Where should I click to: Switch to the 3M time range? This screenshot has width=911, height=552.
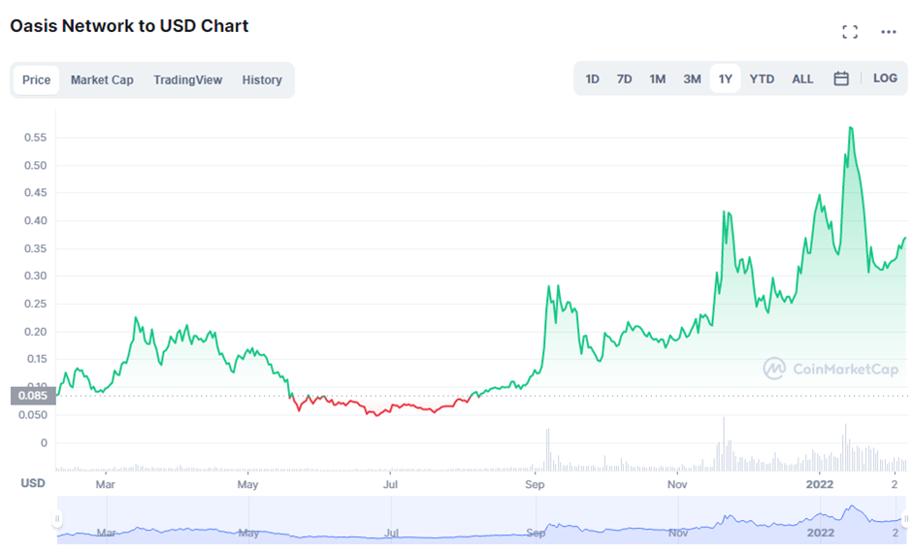pos(692,79)
